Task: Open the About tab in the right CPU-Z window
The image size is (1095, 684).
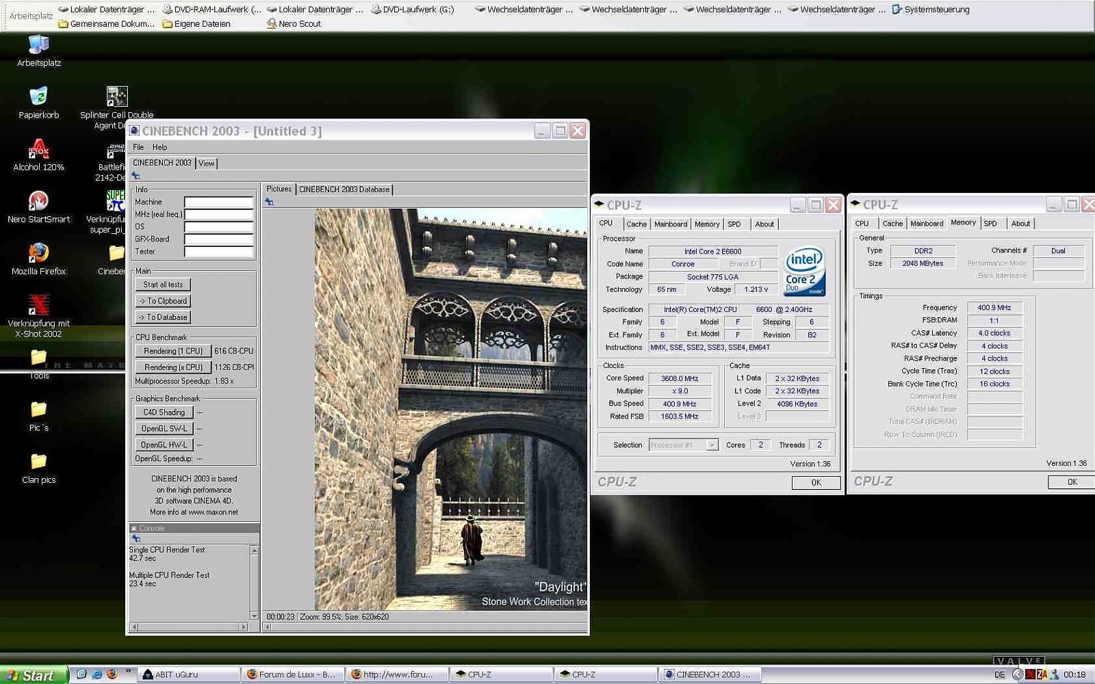Action: point(1020,224)
